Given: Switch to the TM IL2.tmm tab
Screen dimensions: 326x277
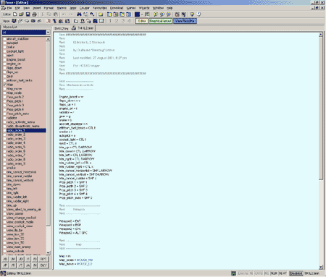Looking at the screenshot, I should (83, 28).
